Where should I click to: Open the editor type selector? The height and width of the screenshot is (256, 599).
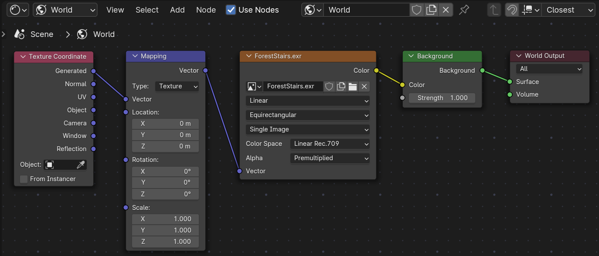(19, 10)
